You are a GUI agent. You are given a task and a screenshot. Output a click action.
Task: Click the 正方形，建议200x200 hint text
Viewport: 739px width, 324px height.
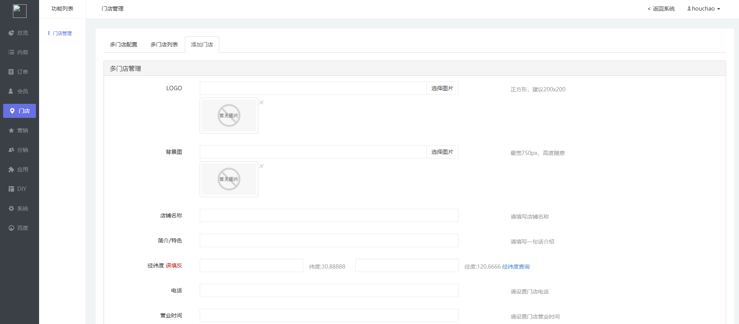538,89
